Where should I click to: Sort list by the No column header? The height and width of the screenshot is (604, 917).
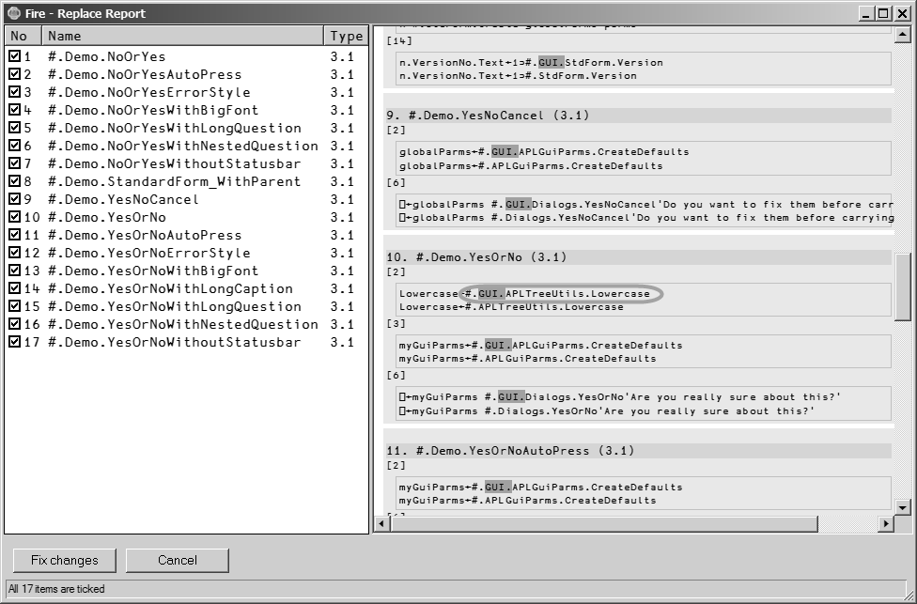(23, 36)
